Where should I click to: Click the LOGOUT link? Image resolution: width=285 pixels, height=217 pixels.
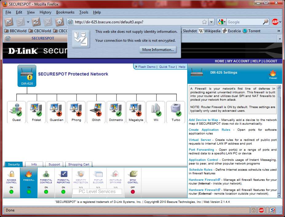tap(270, 61)
